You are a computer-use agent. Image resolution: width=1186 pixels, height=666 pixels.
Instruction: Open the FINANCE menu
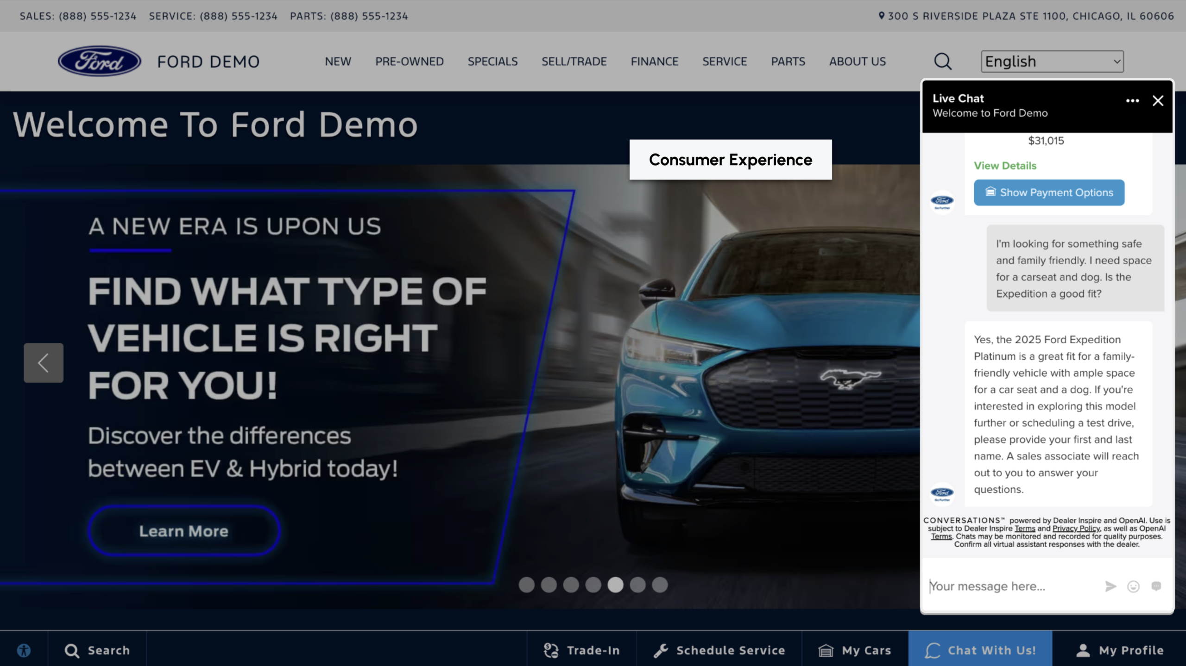point(654,61)
